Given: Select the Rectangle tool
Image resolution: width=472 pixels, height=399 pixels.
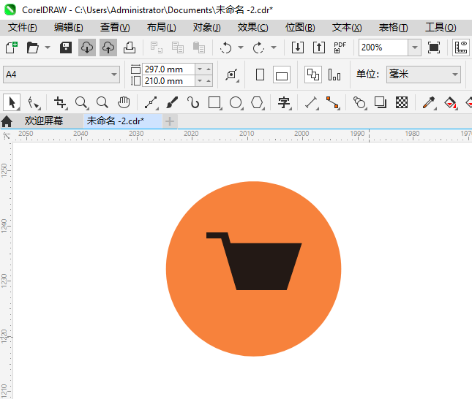Looking at the screenshot, I should [x=214, y=102].
